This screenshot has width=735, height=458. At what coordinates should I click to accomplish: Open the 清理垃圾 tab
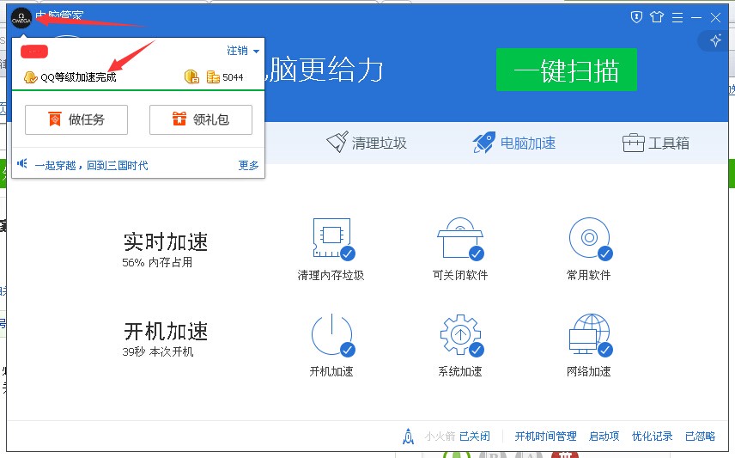367,143
